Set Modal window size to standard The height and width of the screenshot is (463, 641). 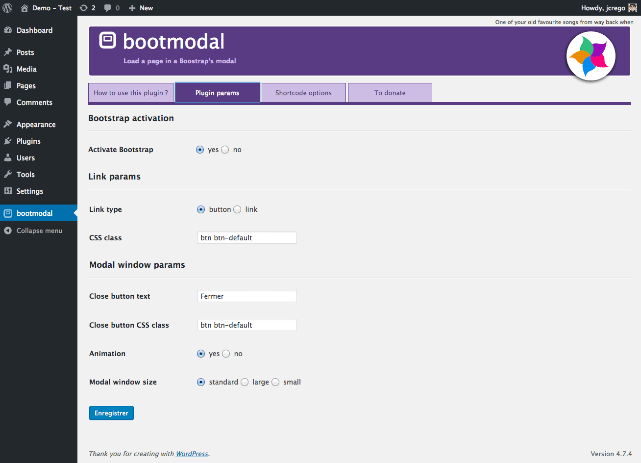pyautogui.click(x=201, y=382)
